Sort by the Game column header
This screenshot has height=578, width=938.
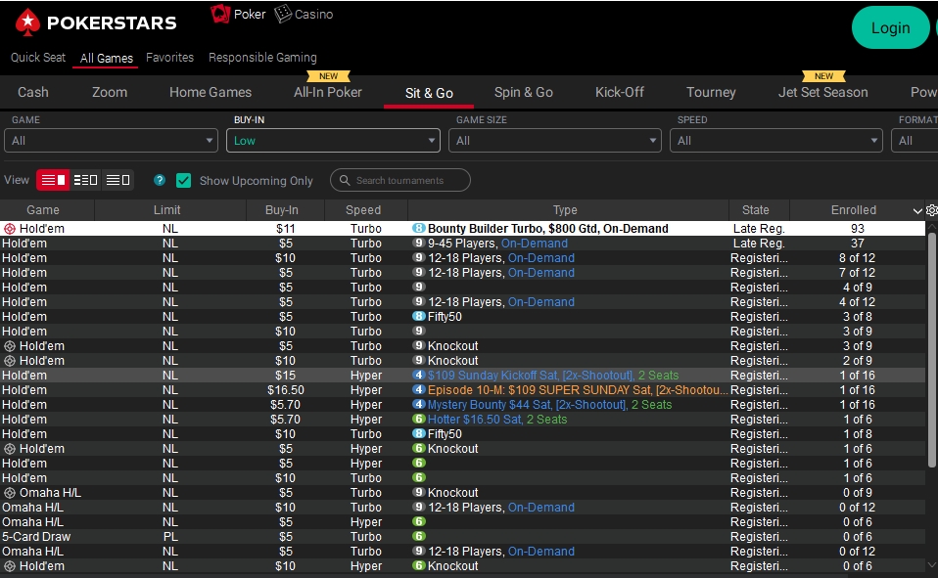pos(43,210)
